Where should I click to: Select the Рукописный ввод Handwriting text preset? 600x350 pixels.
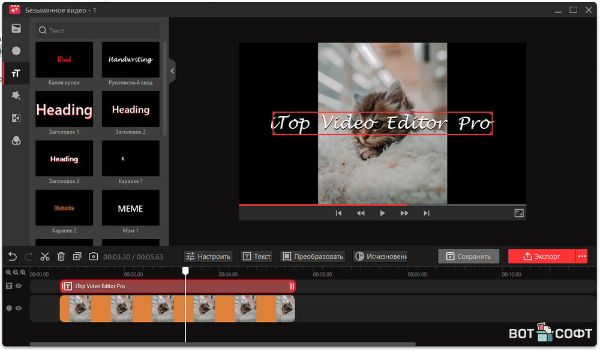[x=130, y=60]
